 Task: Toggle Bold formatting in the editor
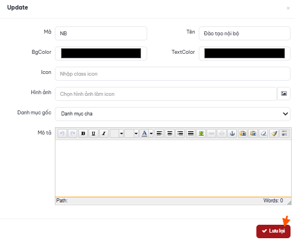(83, 133)
